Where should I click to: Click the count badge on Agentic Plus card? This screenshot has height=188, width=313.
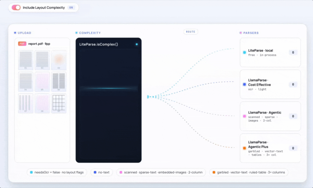(x=293, y=148)
